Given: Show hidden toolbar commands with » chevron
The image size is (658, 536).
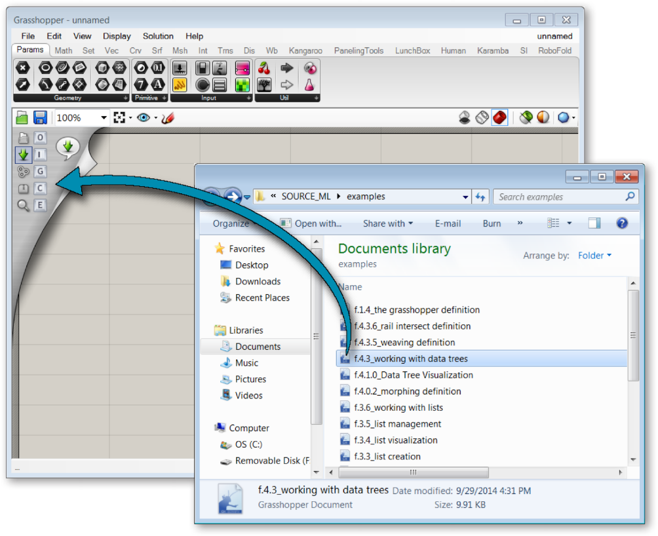Looking at the screenshot, I should [x=520, y=223].
